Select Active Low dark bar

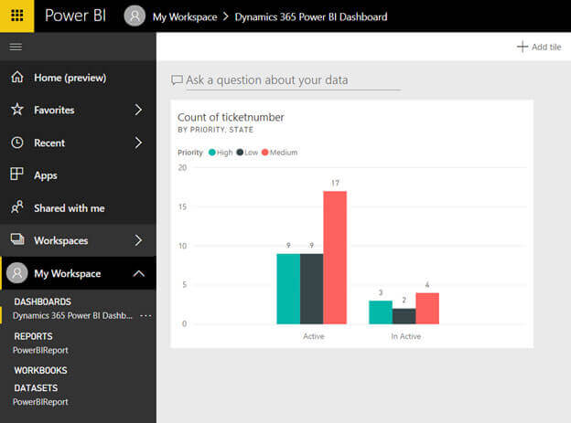(x=312, y=289)
